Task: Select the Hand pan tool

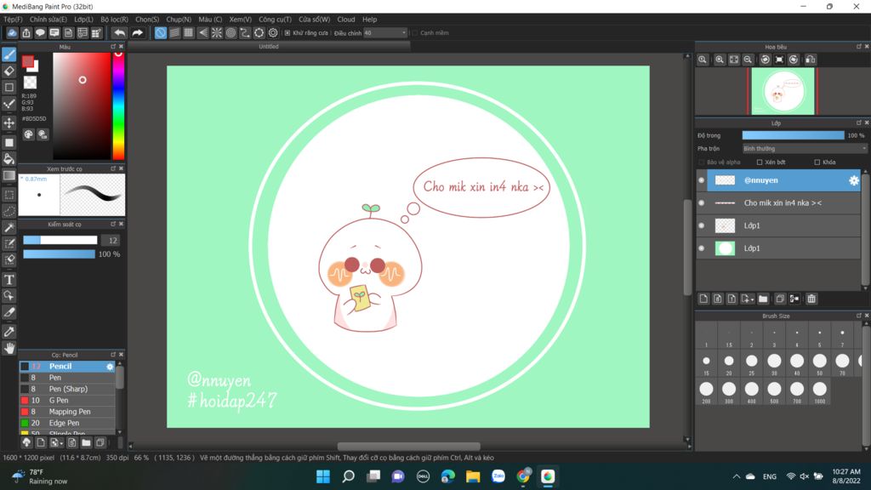Action: pos(9,348)
